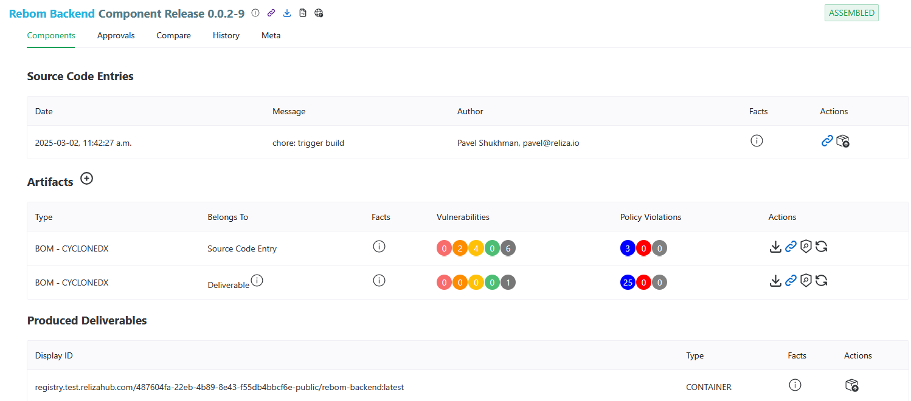Viewport: 911px width, 401px height.
Task: Open Facts info for the chore: trigger build entry
Action: coord(757,141)
